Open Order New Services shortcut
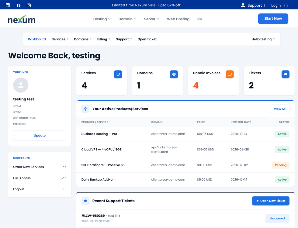Screen dimensions: 298x228 pyautogui.click(x=40, y=167)
